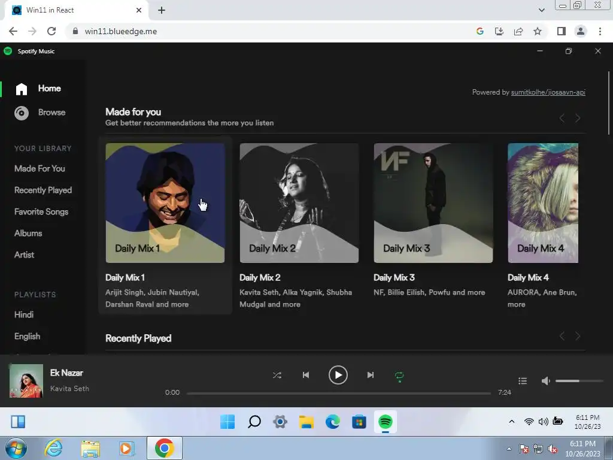Toggle the Chrome side panel icon
613x460 pixels.
(562, 31)
